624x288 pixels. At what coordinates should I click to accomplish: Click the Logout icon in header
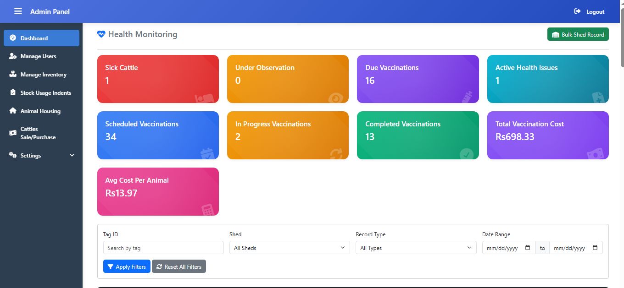point(577,11)
